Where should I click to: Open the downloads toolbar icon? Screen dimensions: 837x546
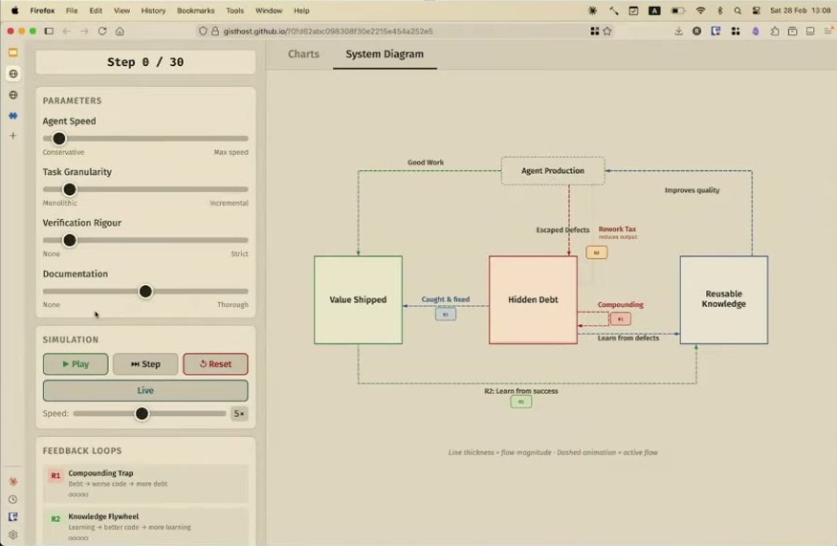tap(678, 31)
